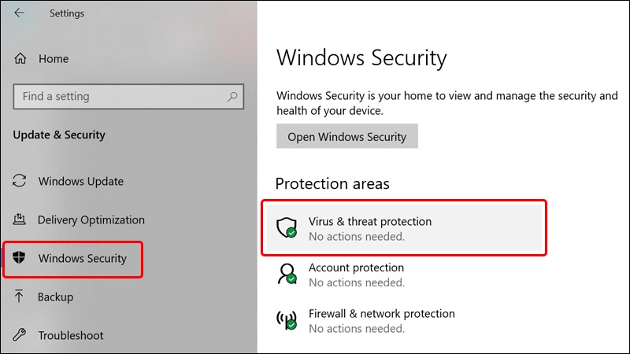Click the search magnifier icon
The width and height of the screenshot is (630, 354).
pos(232,97)
